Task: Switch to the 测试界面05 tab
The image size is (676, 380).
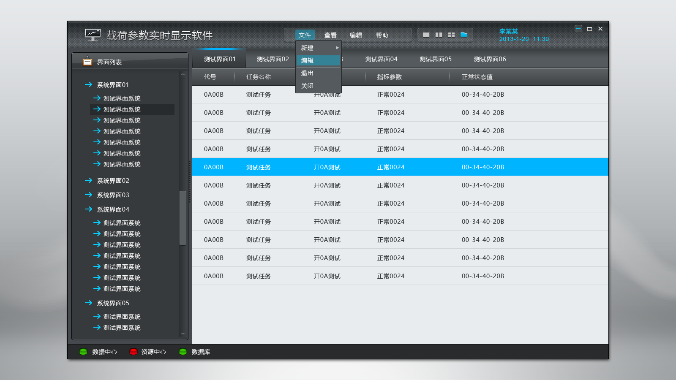Action: [435, 59]
